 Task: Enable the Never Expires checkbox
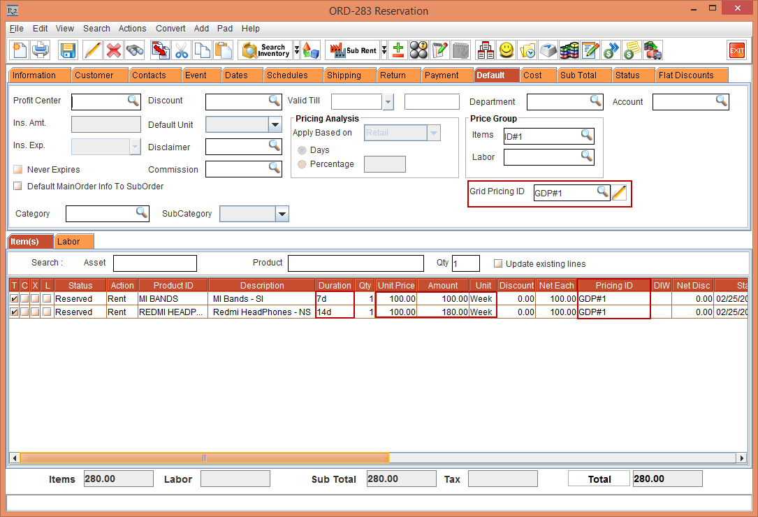(17, 169)
